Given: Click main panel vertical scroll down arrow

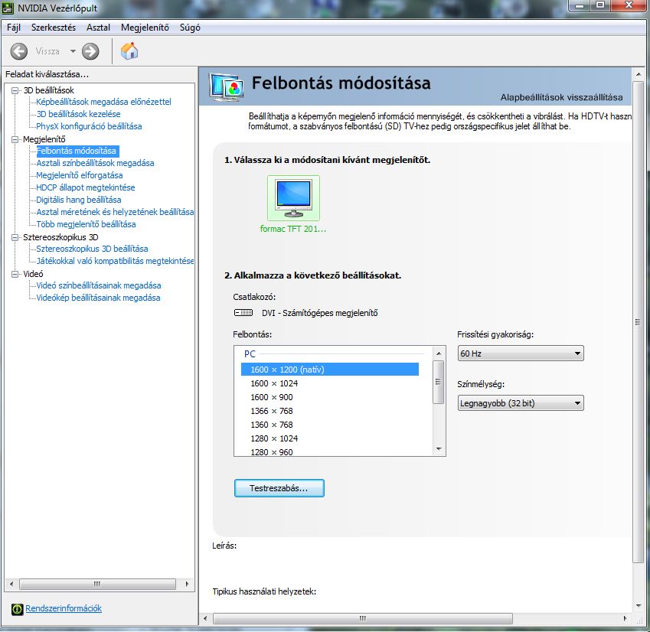Looking at the screenshot, I should (x=639, y=606).
